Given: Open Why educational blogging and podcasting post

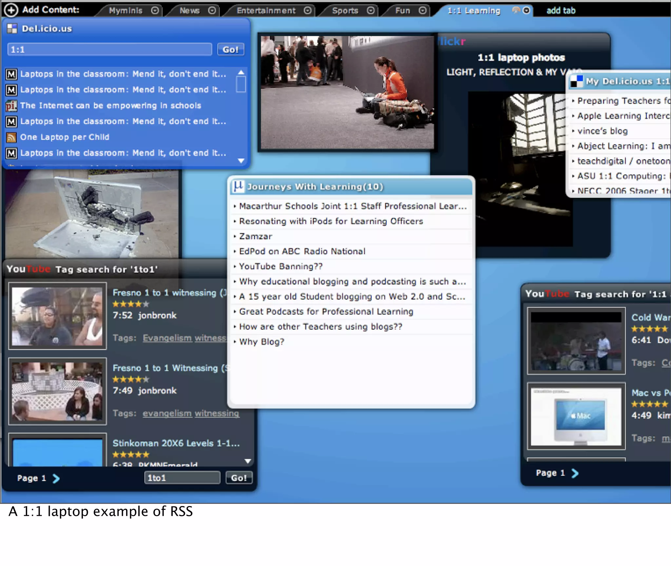Looking at the screenshot, I should click(352, 282).
